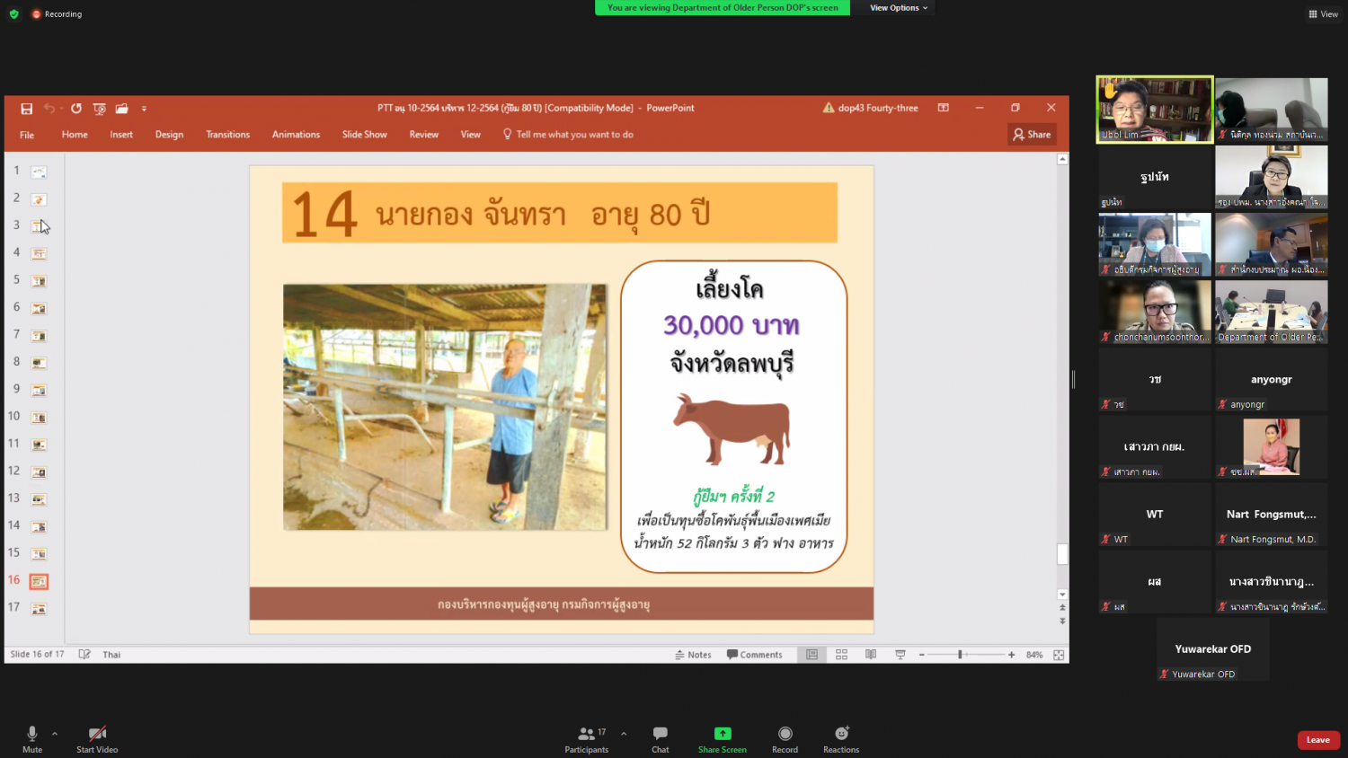Click the Redo/Repeat icon

tap(76, 109)
